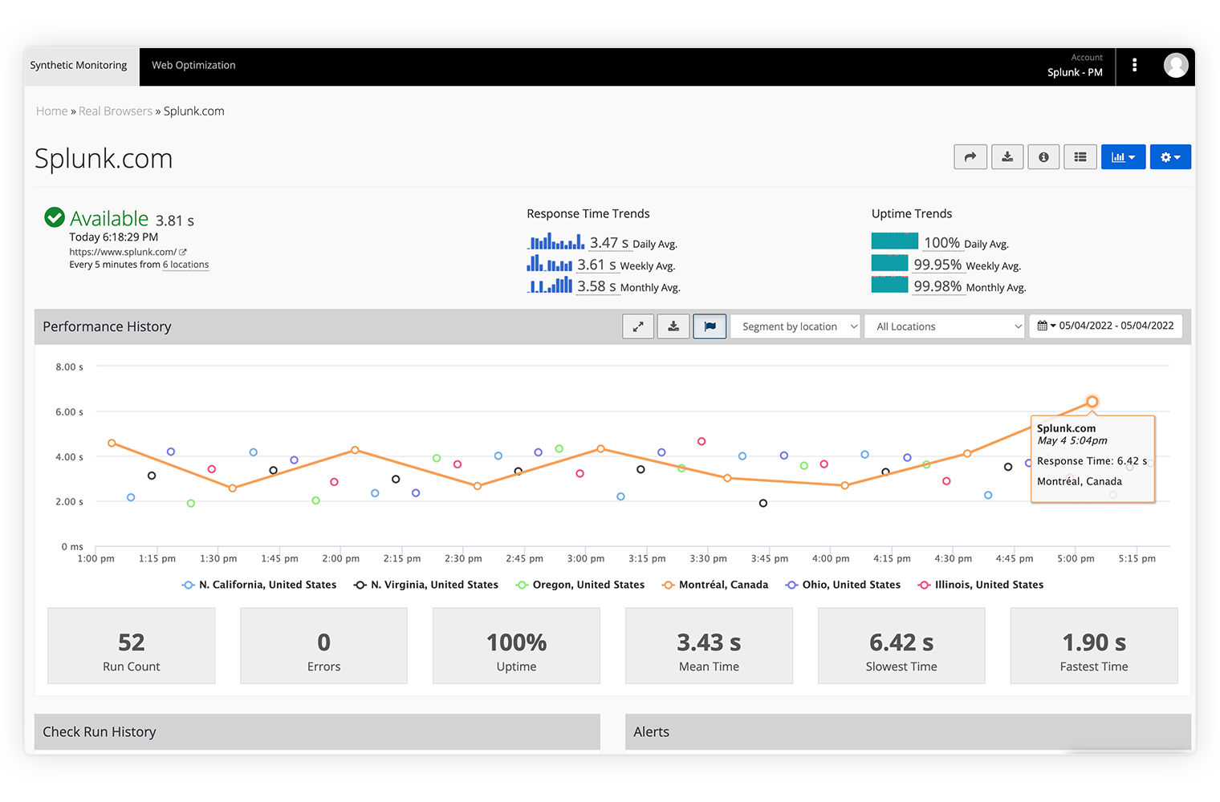Click the 6 locations link
Image resolution: width=1220 pixels, height=802 pixels.
(x=185, y=265)
